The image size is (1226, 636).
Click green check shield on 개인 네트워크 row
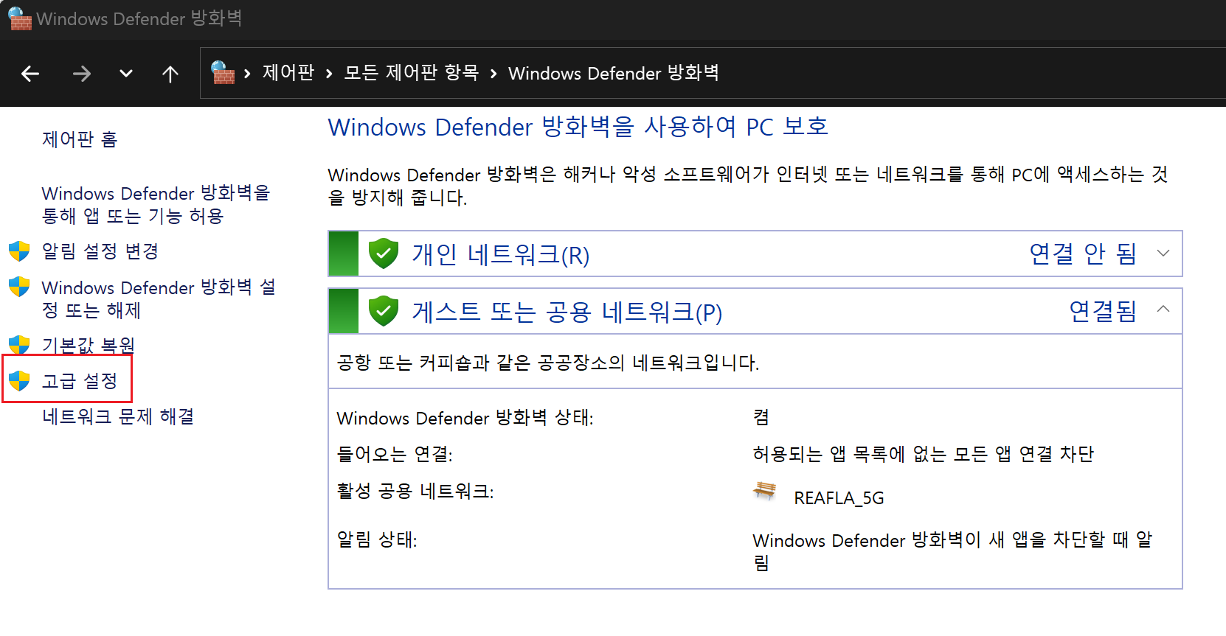(x=384, y=254)
